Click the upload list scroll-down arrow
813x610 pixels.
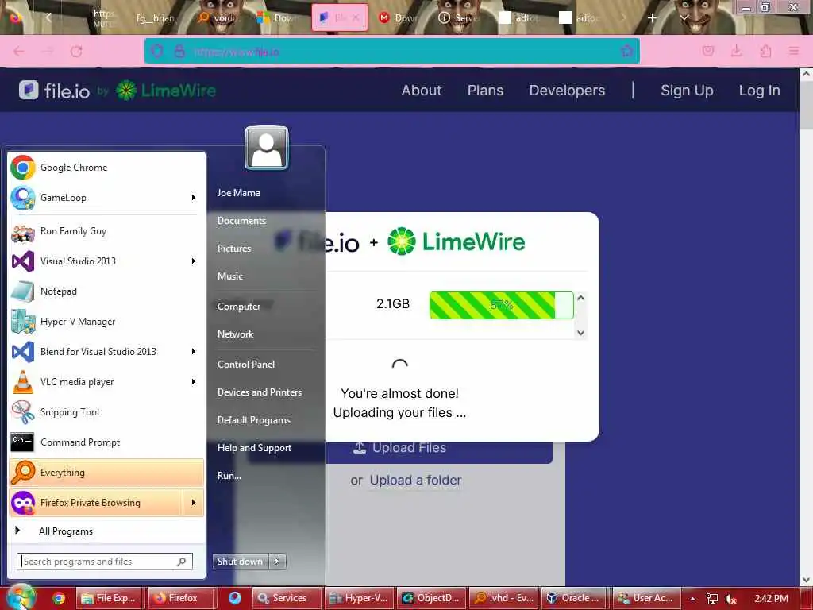(x=580, y=333)
